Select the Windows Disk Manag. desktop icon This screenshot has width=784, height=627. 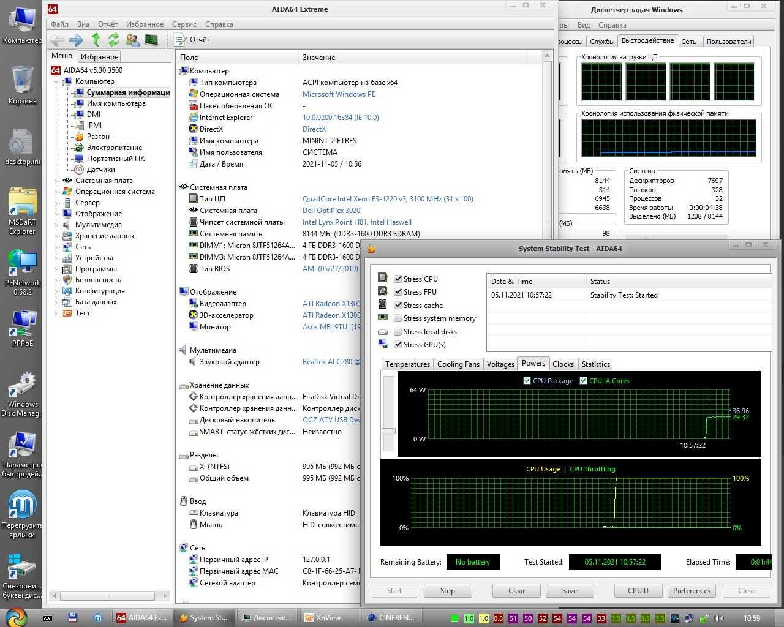click(x=23, y=393)
